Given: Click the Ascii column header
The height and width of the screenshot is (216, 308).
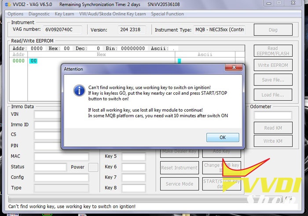Looking at the screenshot, I should (205, 55).
